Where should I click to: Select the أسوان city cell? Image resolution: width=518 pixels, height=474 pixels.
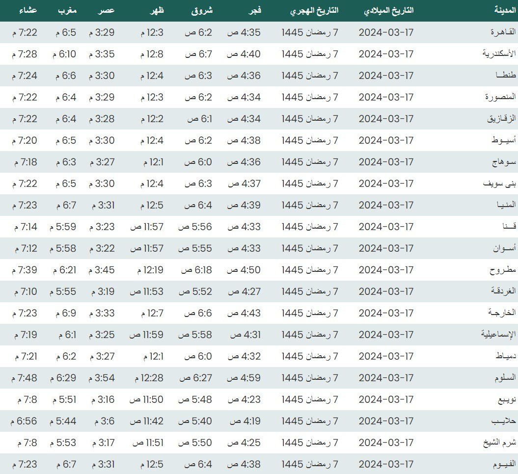(504, 248)
